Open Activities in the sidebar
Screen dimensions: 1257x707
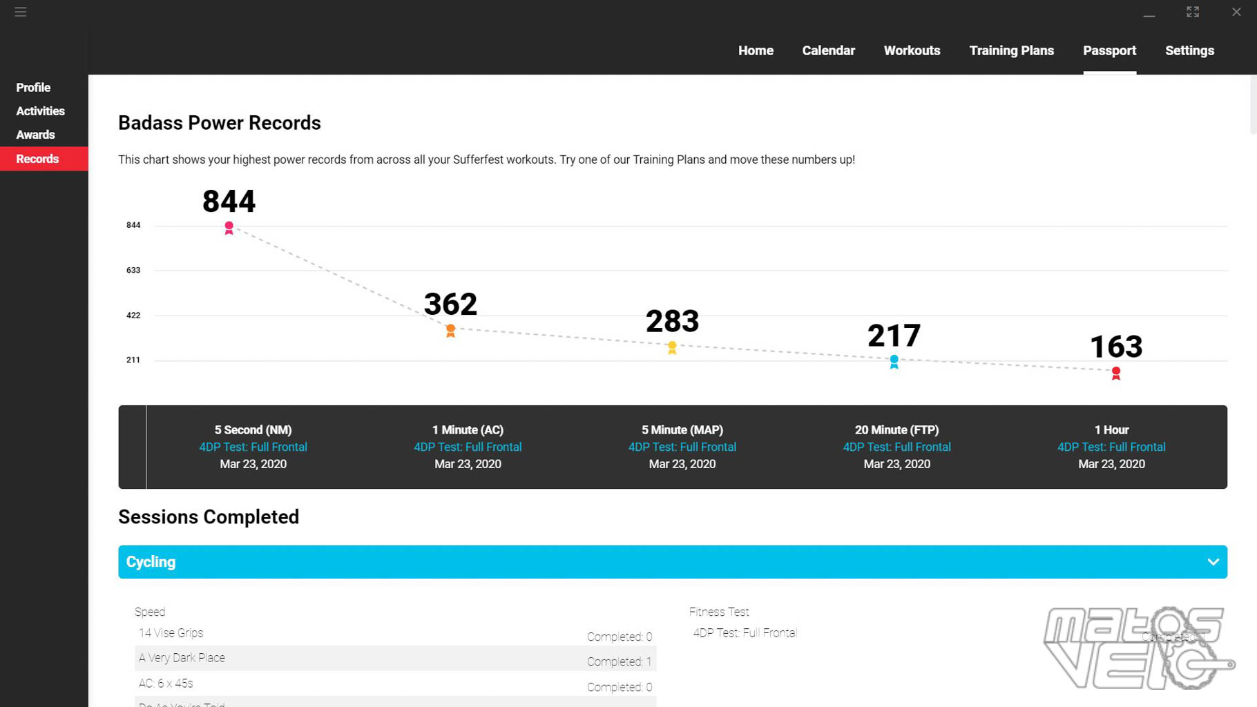pyautogui.click(x=40, y=111)
